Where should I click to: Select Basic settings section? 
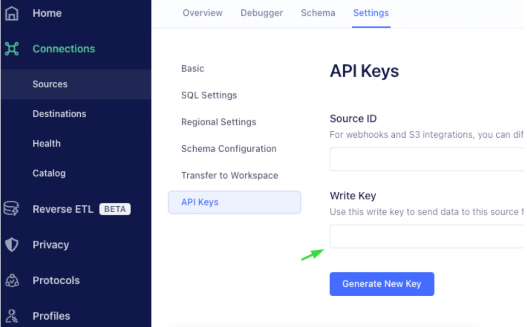(193, 68)
